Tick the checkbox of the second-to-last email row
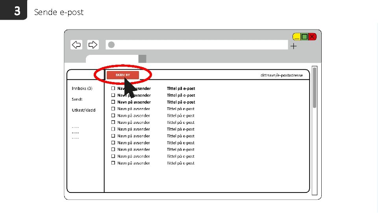The width and height of the screenshot is (378, 213). click(x=113, y=156)
